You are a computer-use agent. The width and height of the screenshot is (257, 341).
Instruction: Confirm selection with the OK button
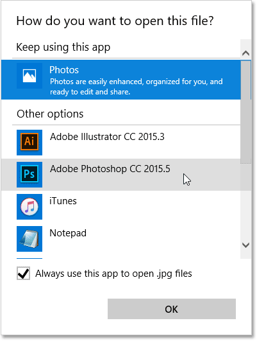(x=172, y=309)
